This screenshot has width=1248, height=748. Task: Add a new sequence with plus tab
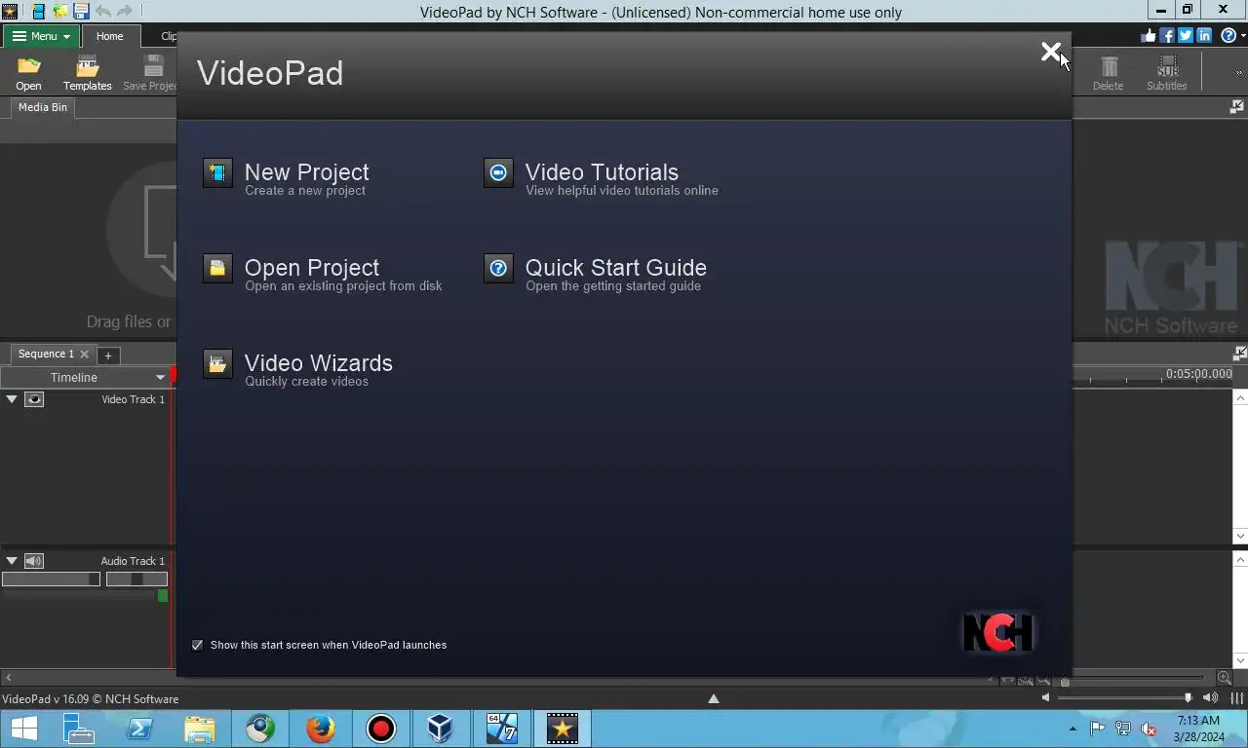[108, 355]
